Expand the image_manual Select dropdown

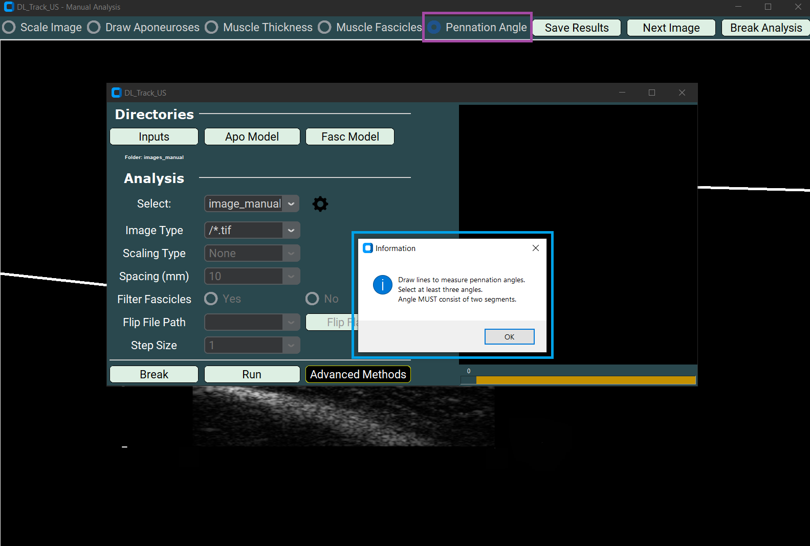click(x=291, y=204)
